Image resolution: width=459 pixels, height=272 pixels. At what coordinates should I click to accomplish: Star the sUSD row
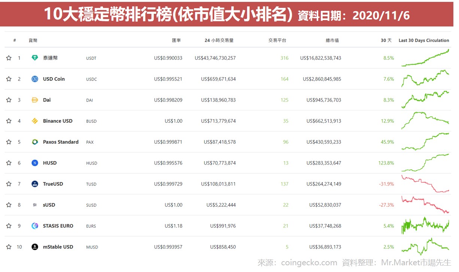9,205
